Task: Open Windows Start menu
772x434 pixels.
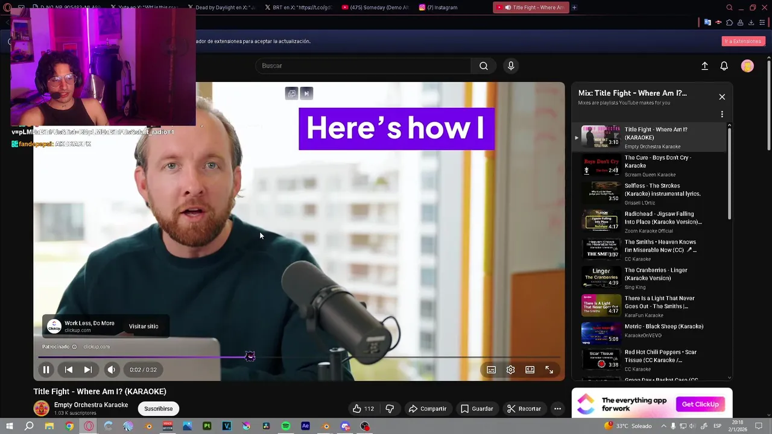Action: click(x=9, y=426)
